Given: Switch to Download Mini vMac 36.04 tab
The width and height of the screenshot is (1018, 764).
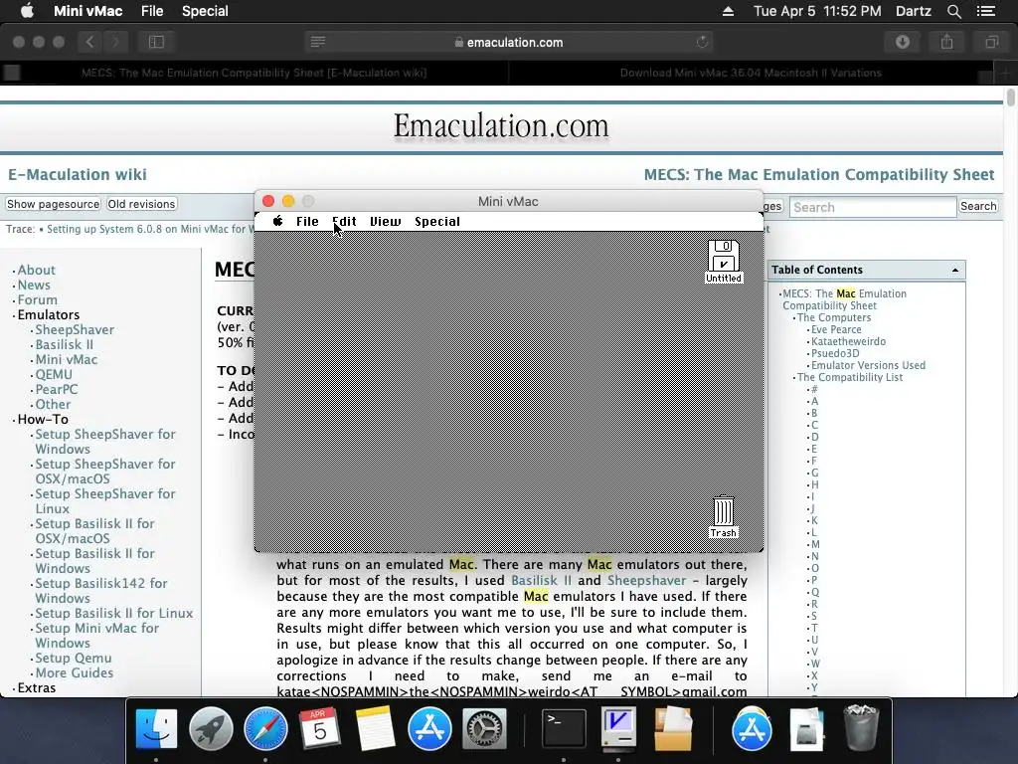Looking at the screenshot, I should pyautogui.click(x=751, y=73).
